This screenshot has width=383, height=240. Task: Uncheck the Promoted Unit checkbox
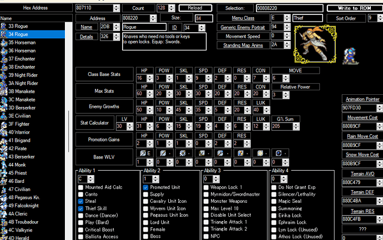click(145, 187)
